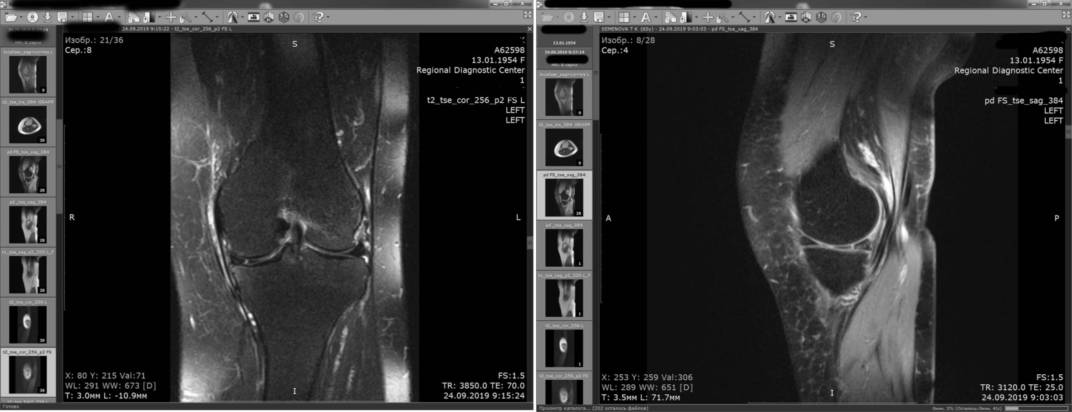Click the Export/Save floppy icon in right window
Viewport: 1072px width, 412px height.
(599, 17)
